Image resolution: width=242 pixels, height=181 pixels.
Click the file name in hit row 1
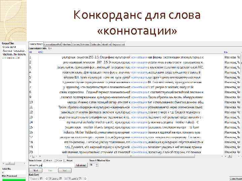(x=232, y=57)
